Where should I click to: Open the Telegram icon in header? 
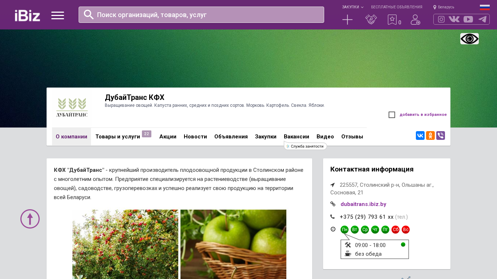click(482, 19)
